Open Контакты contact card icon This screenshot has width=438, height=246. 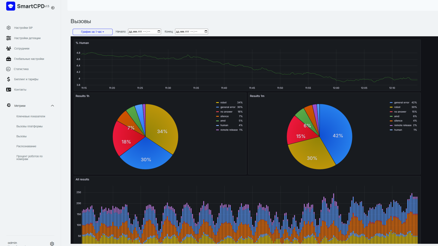coord(9,89)
